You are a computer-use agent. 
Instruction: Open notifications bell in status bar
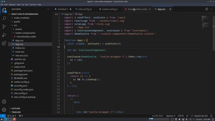pos(211,116)
